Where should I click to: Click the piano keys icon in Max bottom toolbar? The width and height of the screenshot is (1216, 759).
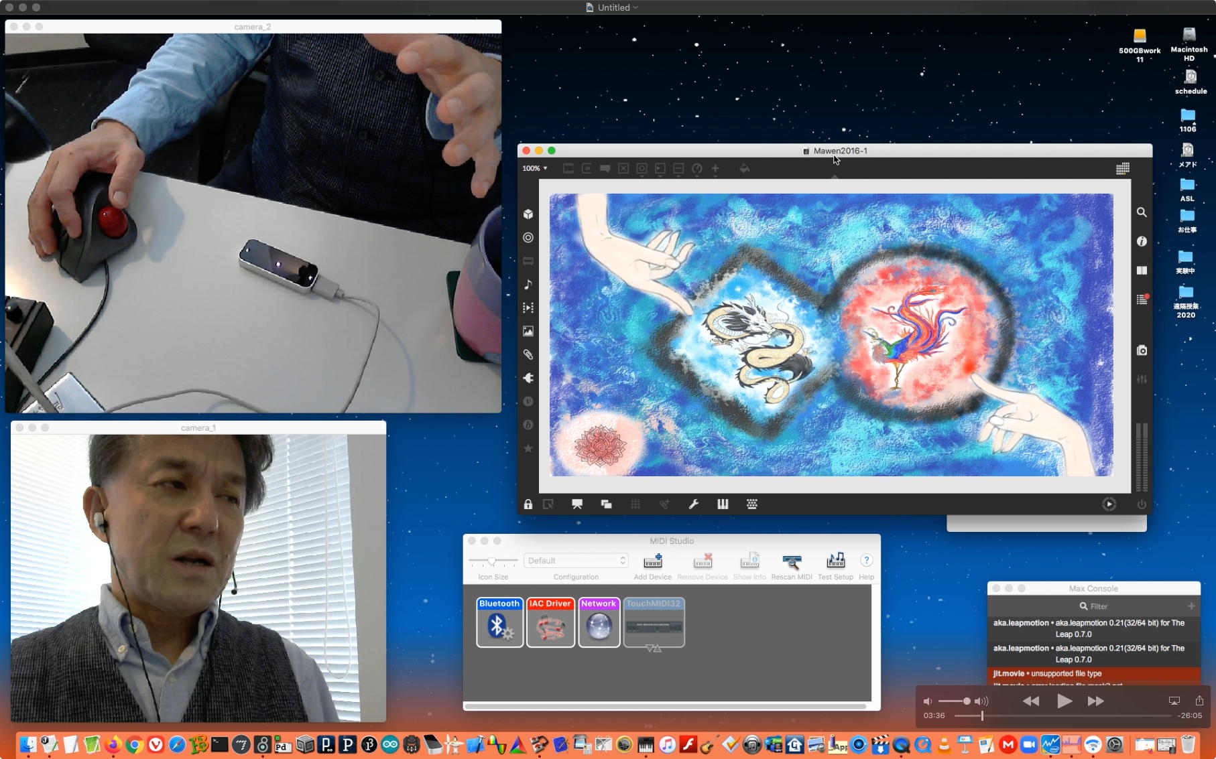coord(723,504)
